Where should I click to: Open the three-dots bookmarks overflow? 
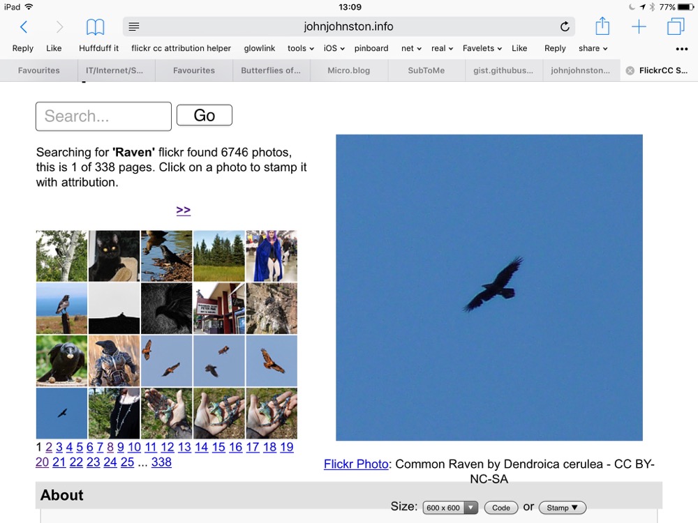point(681,49)
